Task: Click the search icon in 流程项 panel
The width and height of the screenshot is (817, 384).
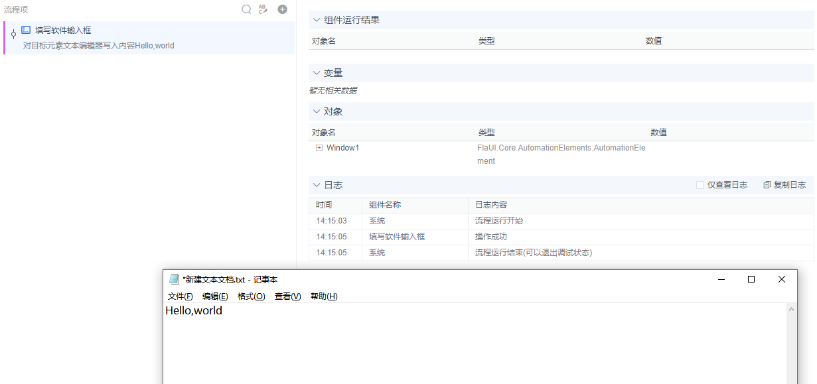Action: (246, 9)
